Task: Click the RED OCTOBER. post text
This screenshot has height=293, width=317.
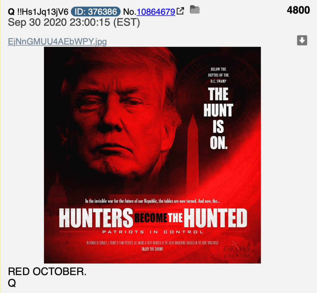Action: pos(47,271)
